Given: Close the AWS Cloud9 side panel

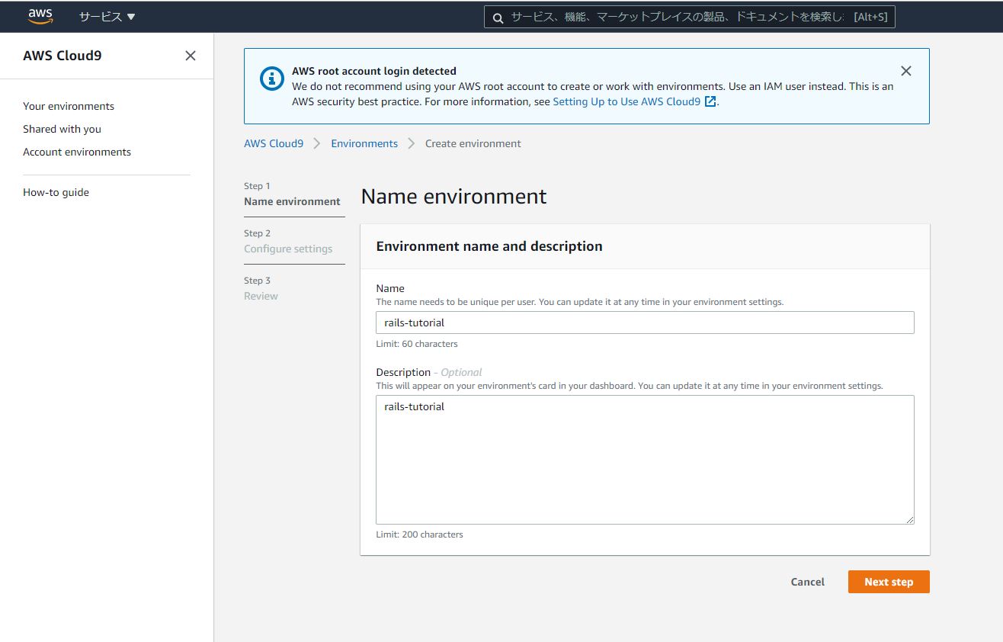Looking at the screenshot, I should coord(191,56).
